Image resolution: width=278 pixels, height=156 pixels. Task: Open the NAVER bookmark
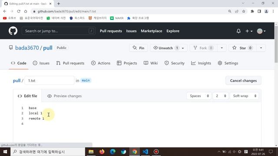tap(117, 18)
